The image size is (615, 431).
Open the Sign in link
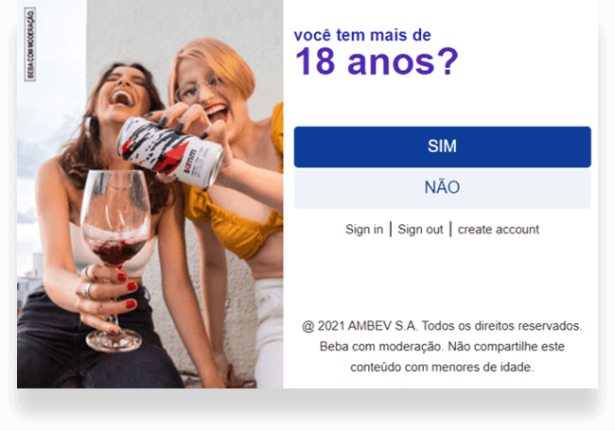click(x=364, y=230)
